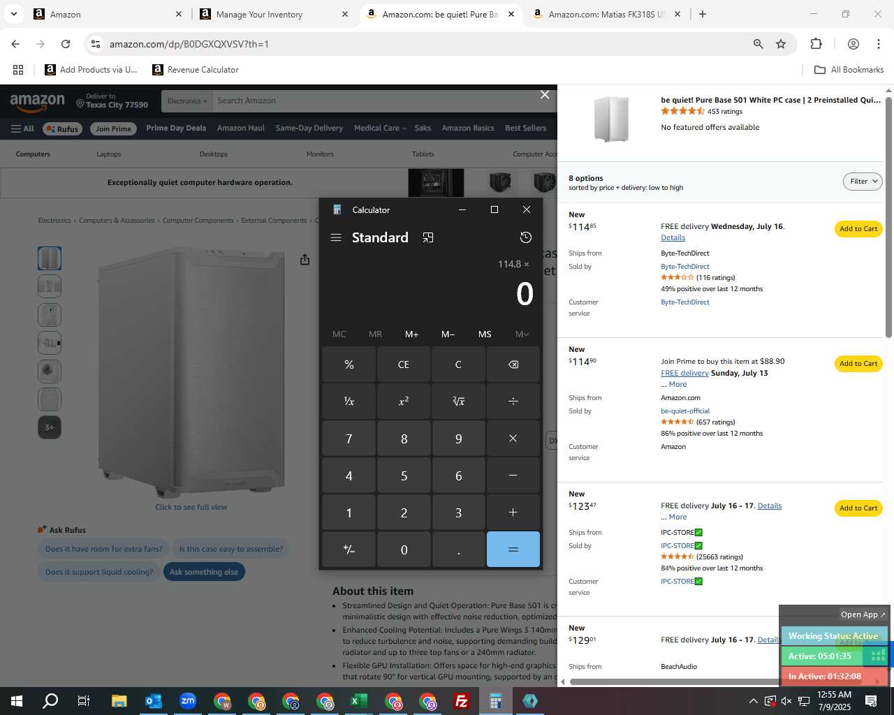This screenshot has height=715, width=894.
Task: Open new Chrome tab with plus
Action: pyautogui.click(x=703, y=14)
